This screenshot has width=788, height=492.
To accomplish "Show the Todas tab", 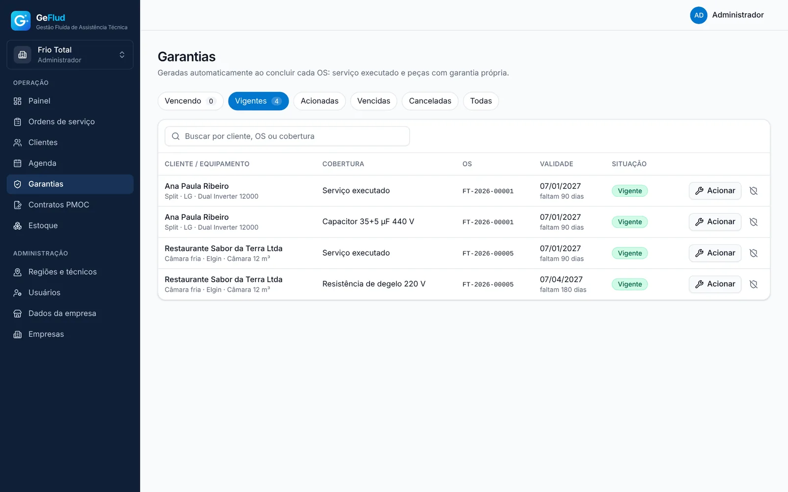I will click(x=481, y=101).
